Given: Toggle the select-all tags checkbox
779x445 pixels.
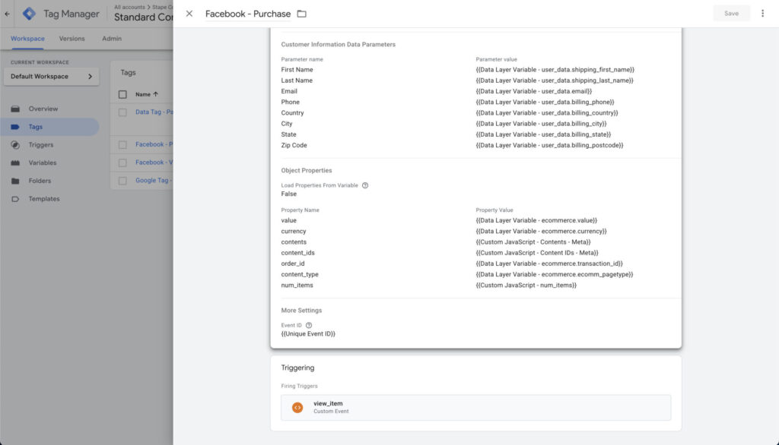Looking at the screenshot, I should coord(122,95).
